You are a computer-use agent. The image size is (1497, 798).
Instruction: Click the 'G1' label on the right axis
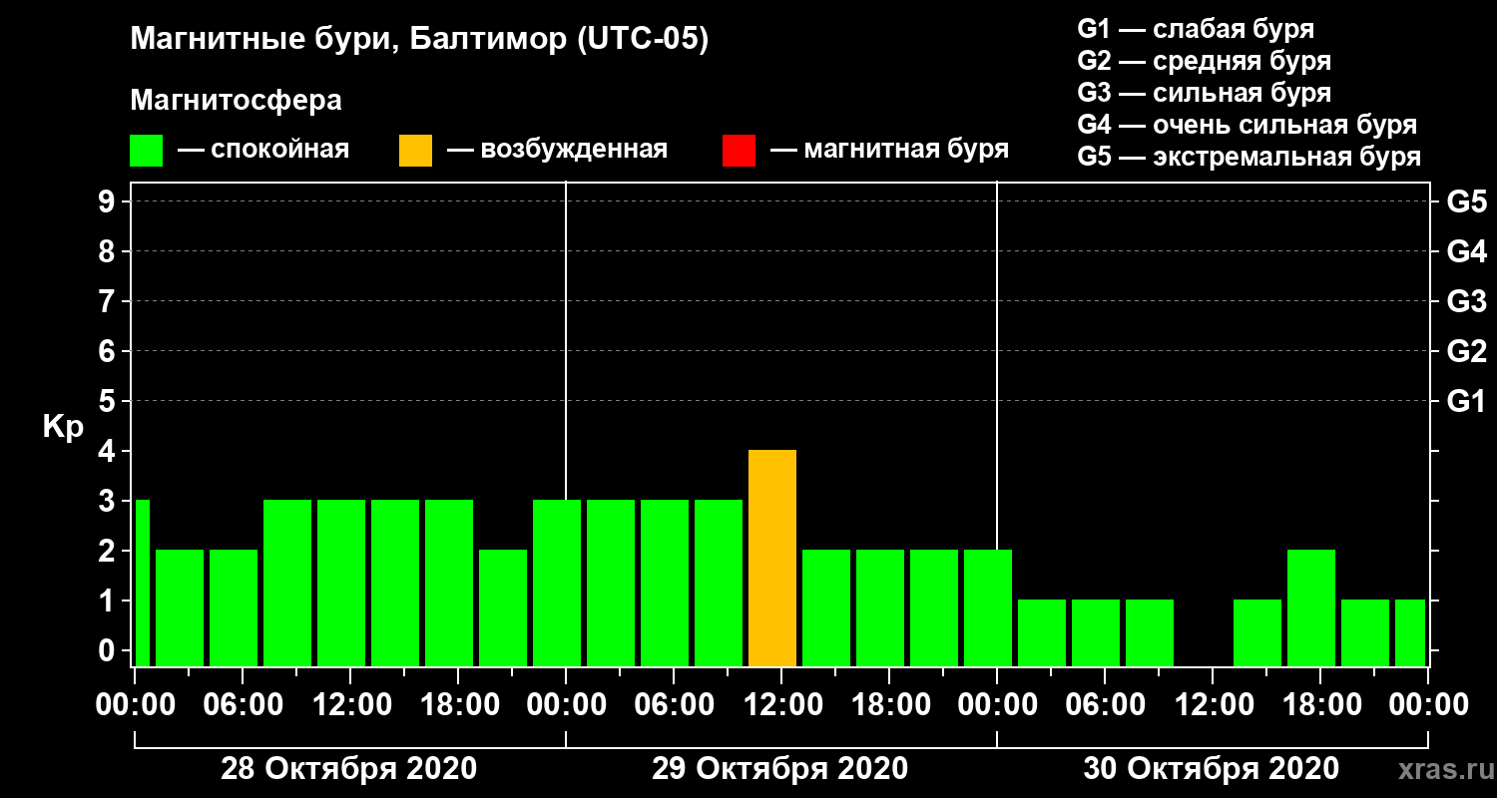[x=1466, y=401]
